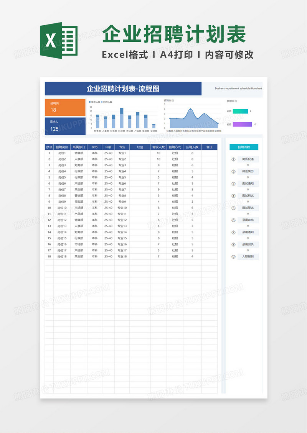307x433 pixels.
Task: Click 校招 in the 岗位3 row
Action: click(175, 165)
